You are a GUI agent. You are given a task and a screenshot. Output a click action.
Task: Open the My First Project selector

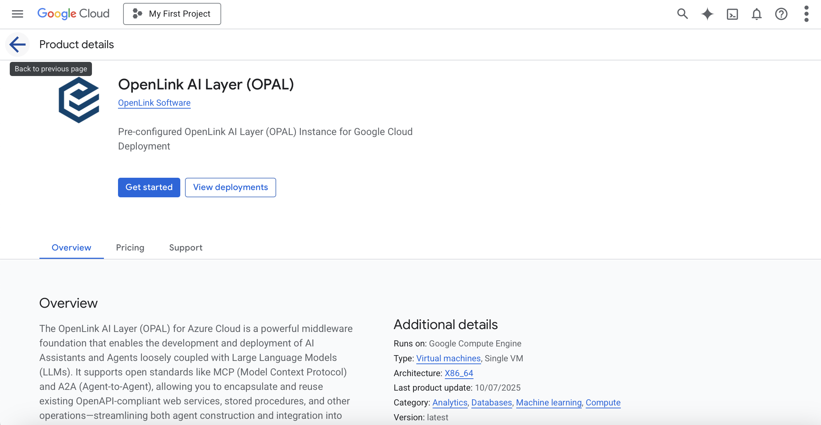172,14
